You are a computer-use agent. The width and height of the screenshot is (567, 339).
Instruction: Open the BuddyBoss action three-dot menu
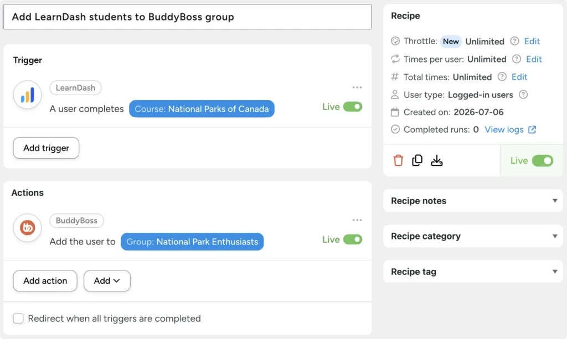point(357,220)
